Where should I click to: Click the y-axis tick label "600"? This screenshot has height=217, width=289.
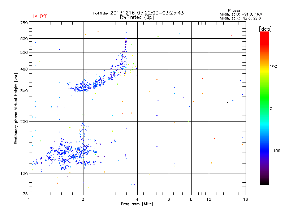[24, 39]
